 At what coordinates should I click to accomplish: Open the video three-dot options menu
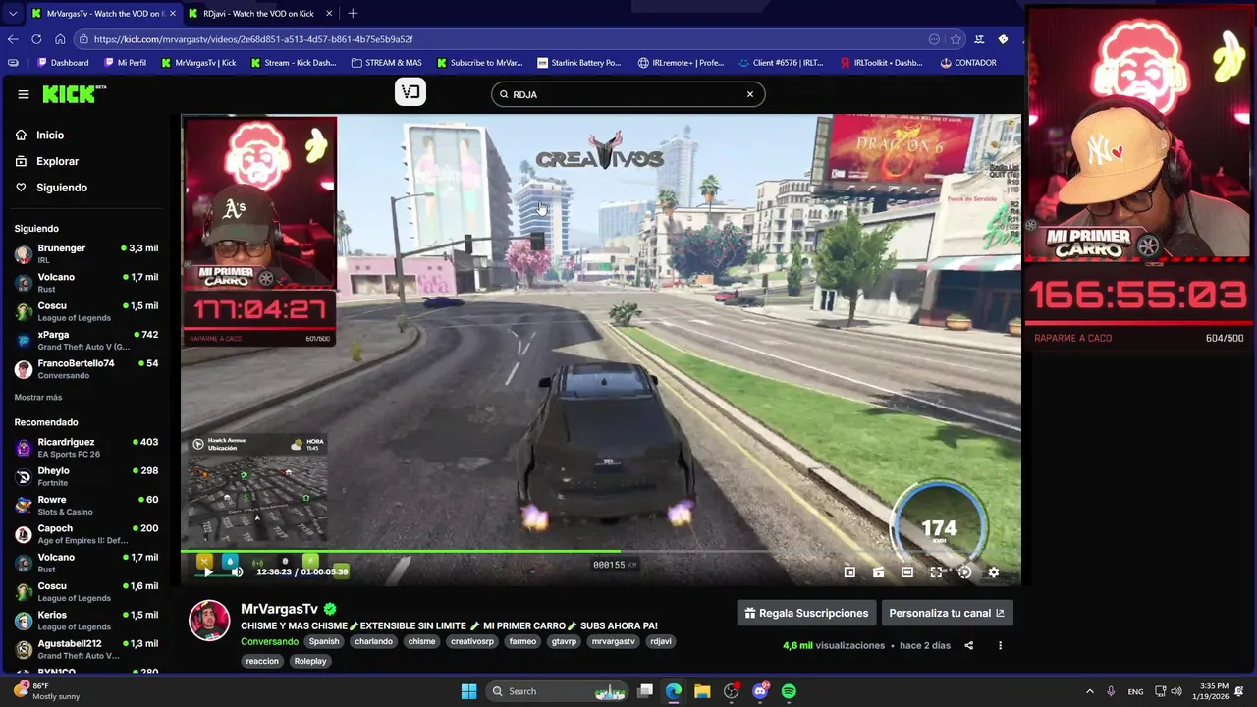tap(1000, 645)
